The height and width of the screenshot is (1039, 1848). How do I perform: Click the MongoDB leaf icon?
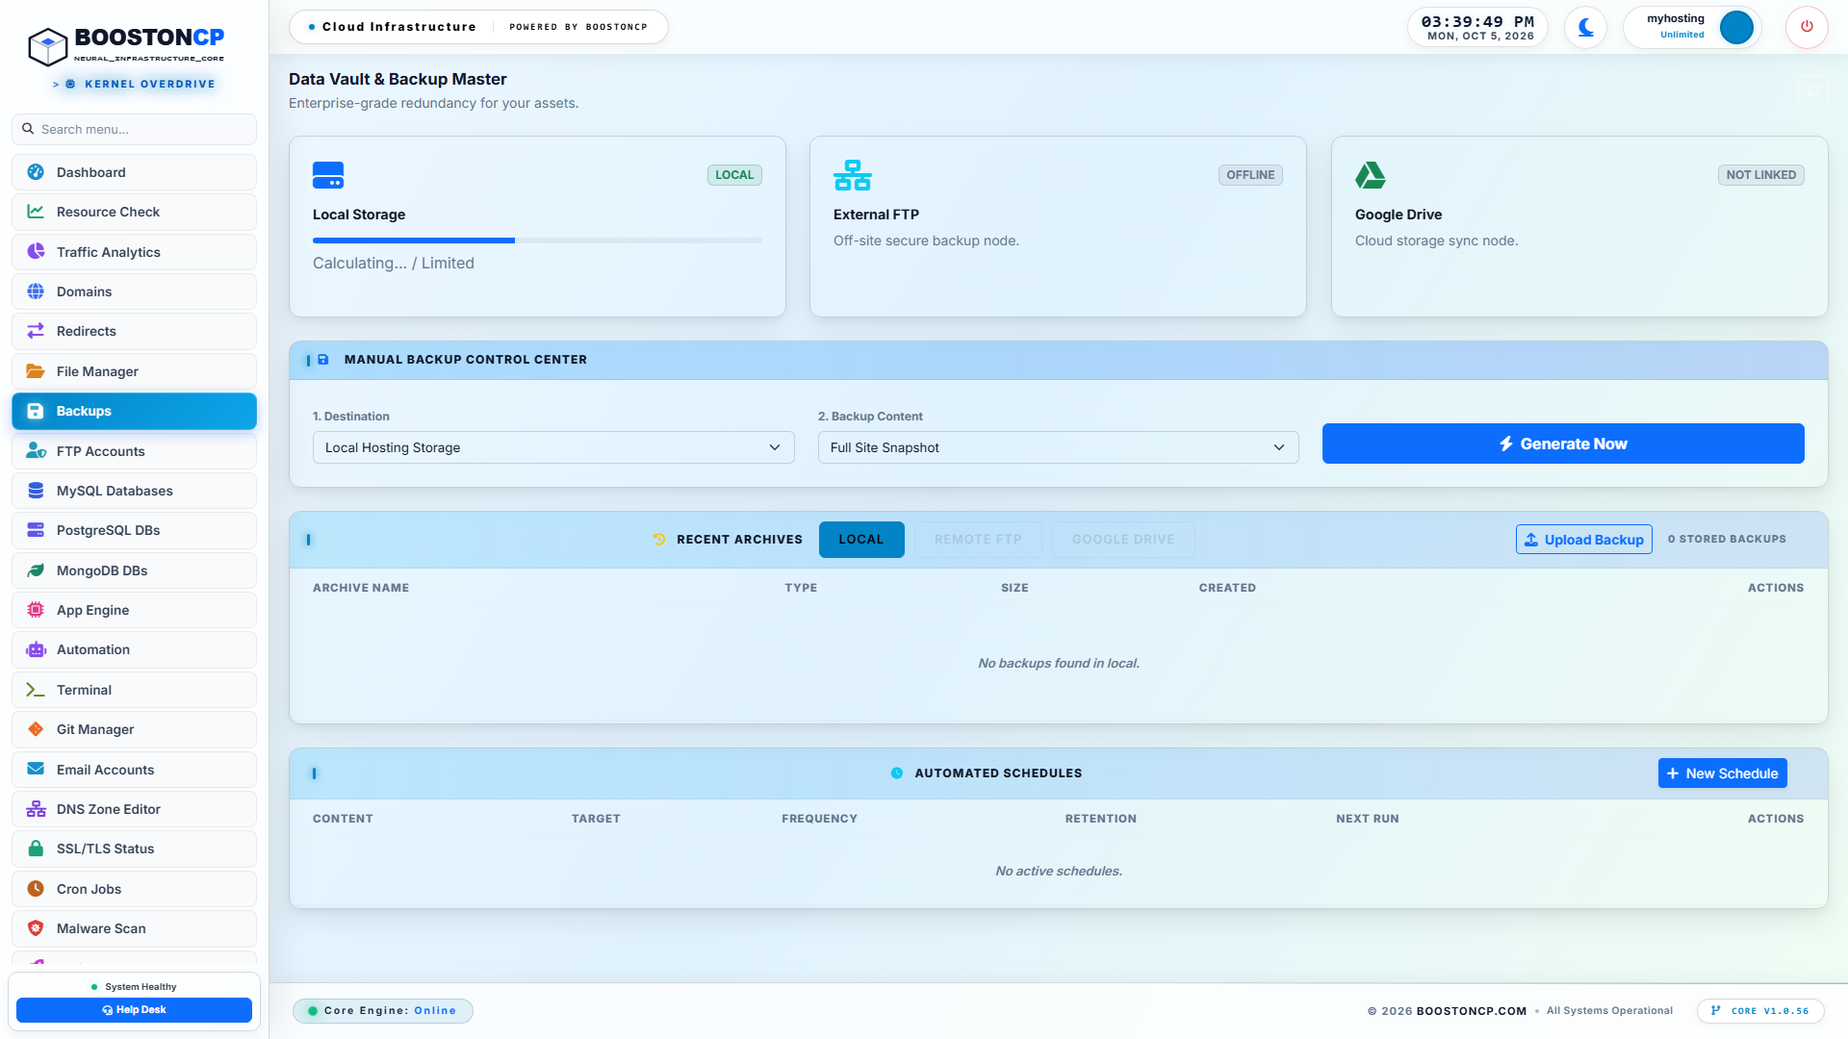(36, 570)
